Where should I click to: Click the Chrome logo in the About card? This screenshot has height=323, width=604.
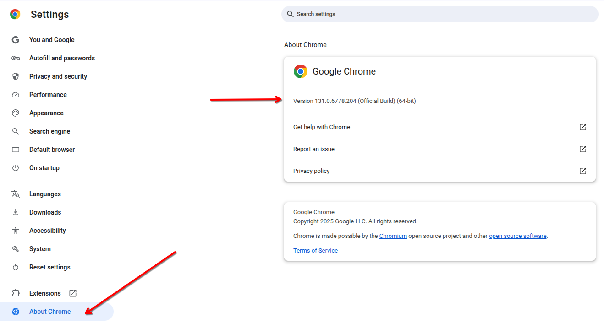301,71
